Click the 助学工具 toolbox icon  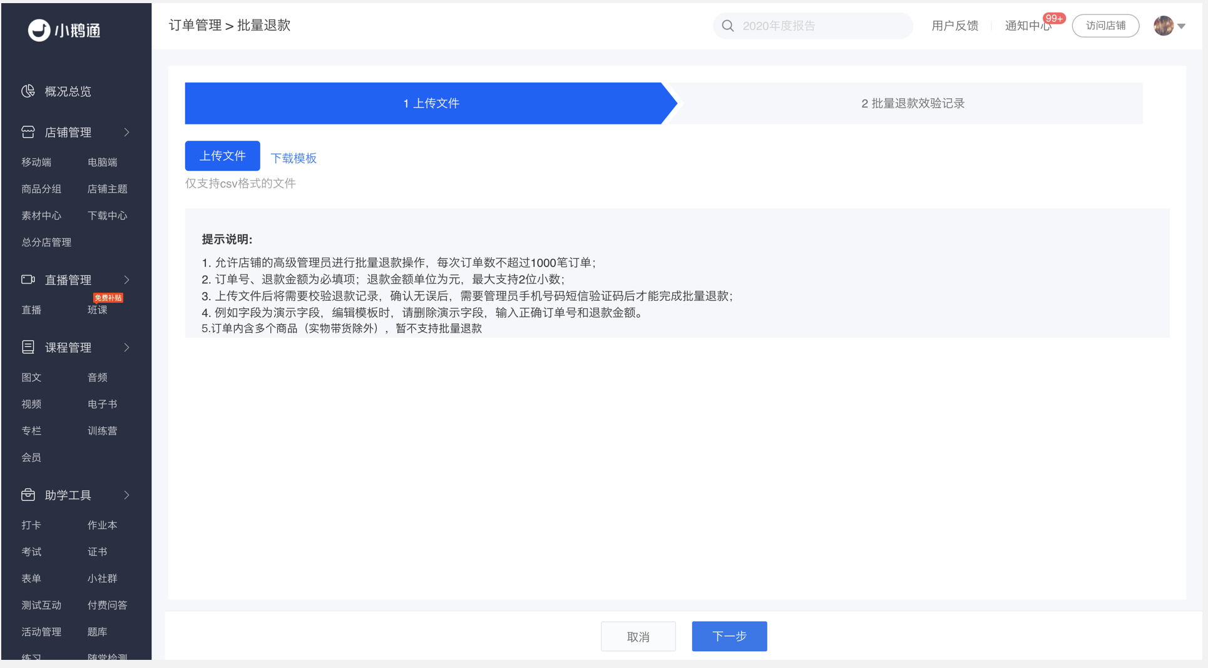click(x=28, y=495)
